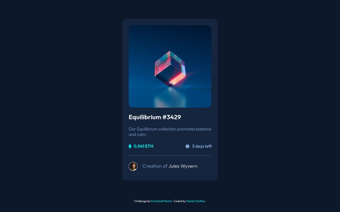340x212 pixels.
Task: Open the Equilibrium NFT artwork image
Action: [170, 66]
